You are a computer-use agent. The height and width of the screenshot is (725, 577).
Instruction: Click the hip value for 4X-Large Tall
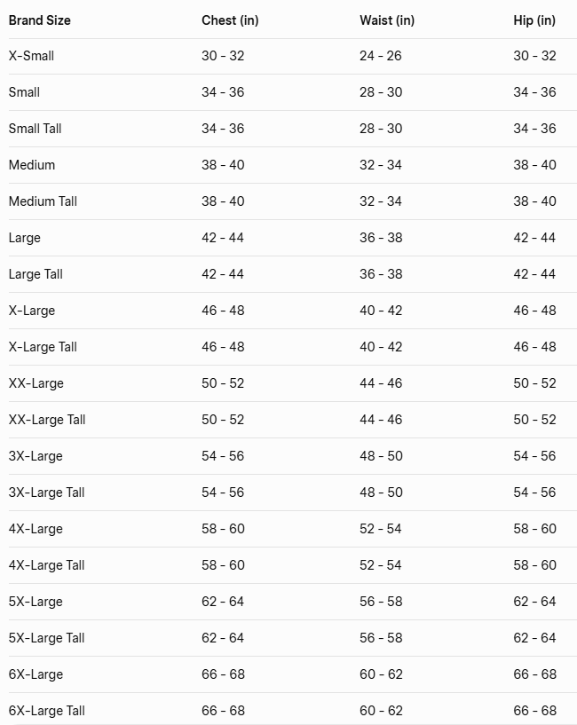(534, 565)
